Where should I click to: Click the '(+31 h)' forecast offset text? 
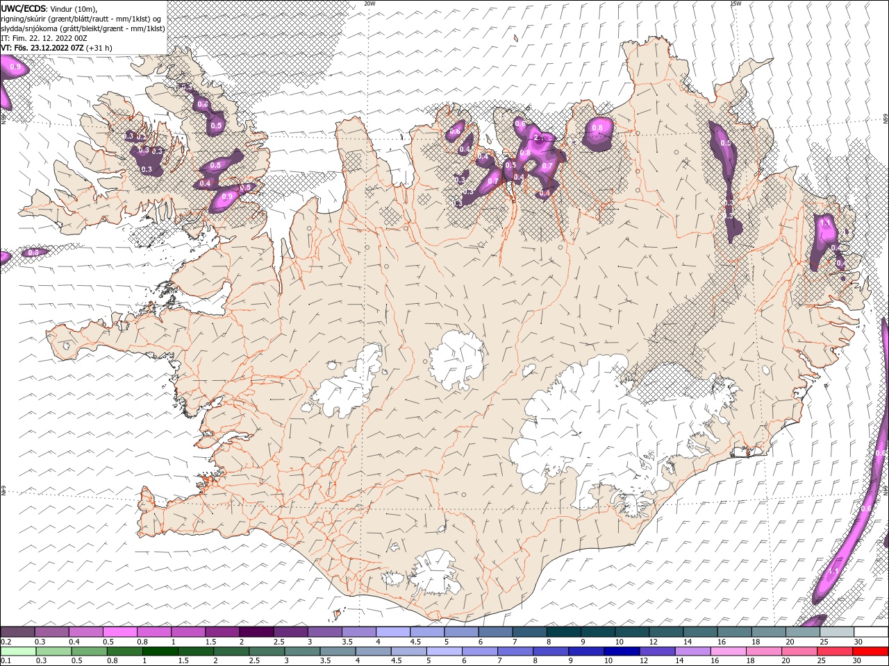99,48
